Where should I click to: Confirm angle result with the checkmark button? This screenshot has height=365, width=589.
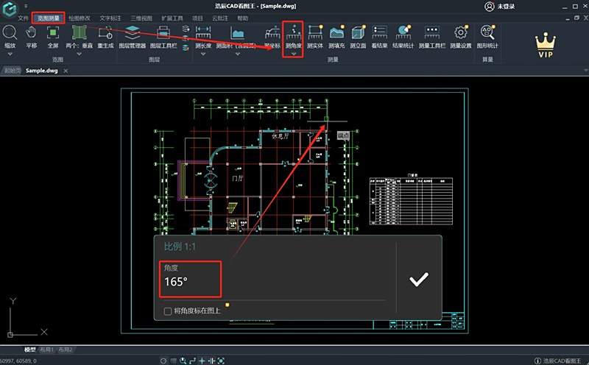[418, 280]
